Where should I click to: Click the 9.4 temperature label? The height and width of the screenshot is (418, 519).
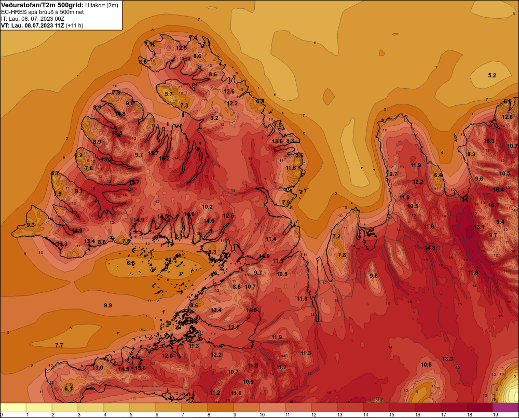500,222
